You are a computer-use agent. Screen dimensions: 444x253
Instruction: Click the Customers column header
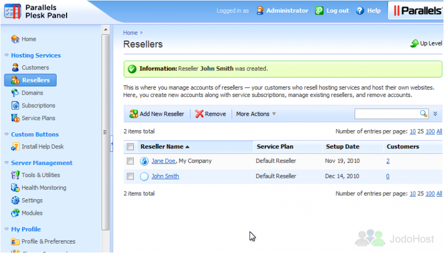click(x=403, y=147)
